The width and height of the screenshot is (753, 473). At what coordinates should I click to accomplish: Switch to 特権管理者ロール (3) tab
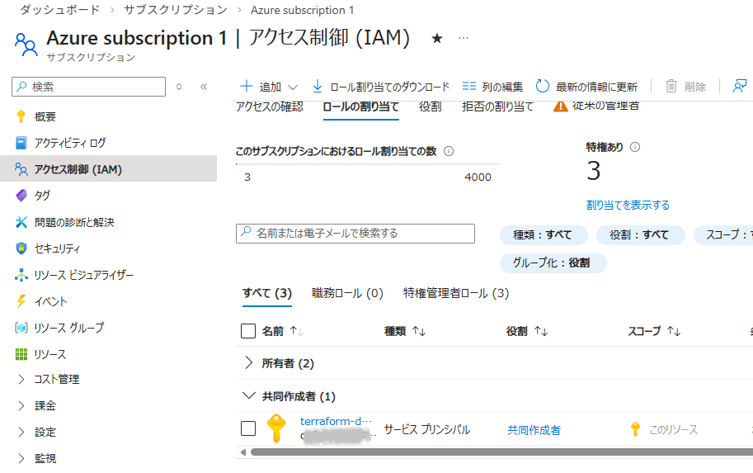455,293
